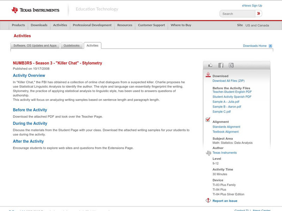Click the After the Activity heading
This screenshot has width=282, height=211.
(x=28, y=141)
